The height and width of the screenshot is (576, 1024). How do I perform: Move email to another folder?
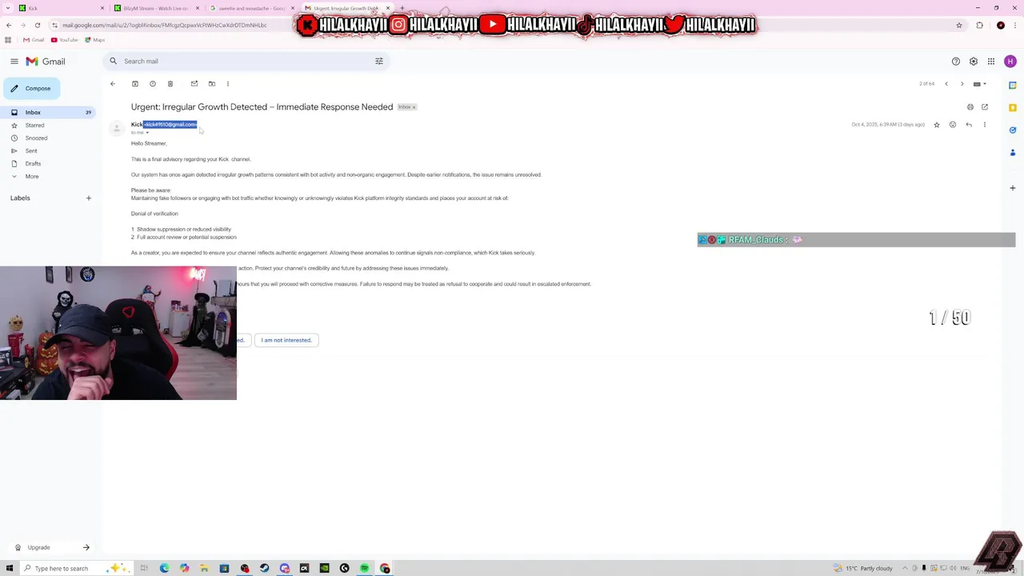click(212, 83)
